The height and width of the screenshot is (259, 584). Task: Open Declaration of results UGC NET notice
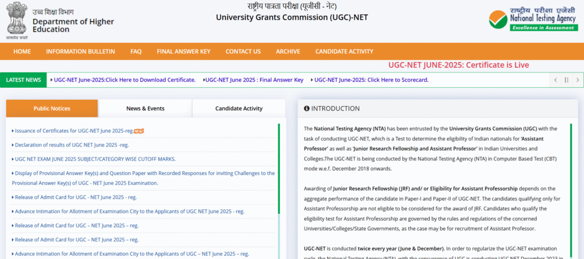pyautogui.click(x=72, y=145)
